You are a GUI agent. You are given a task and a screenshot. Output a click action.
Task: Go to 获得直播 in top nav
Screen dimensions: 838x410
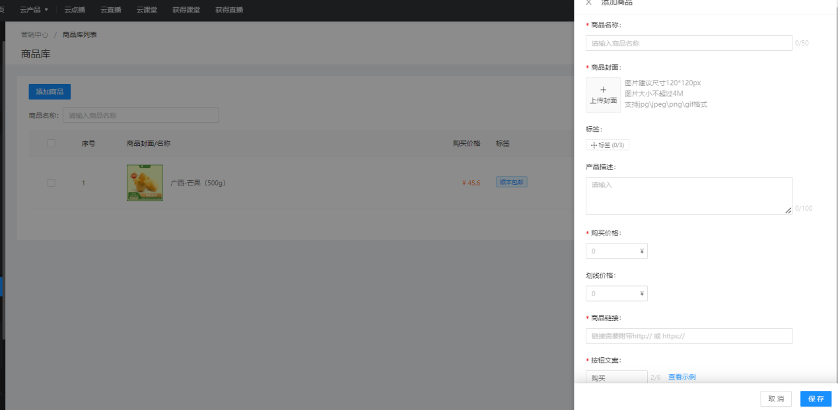tap(229, 10)
